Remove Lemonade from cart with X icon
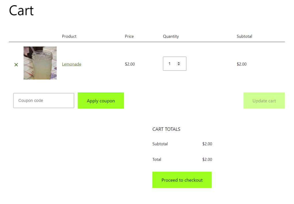 pos(16,65)
